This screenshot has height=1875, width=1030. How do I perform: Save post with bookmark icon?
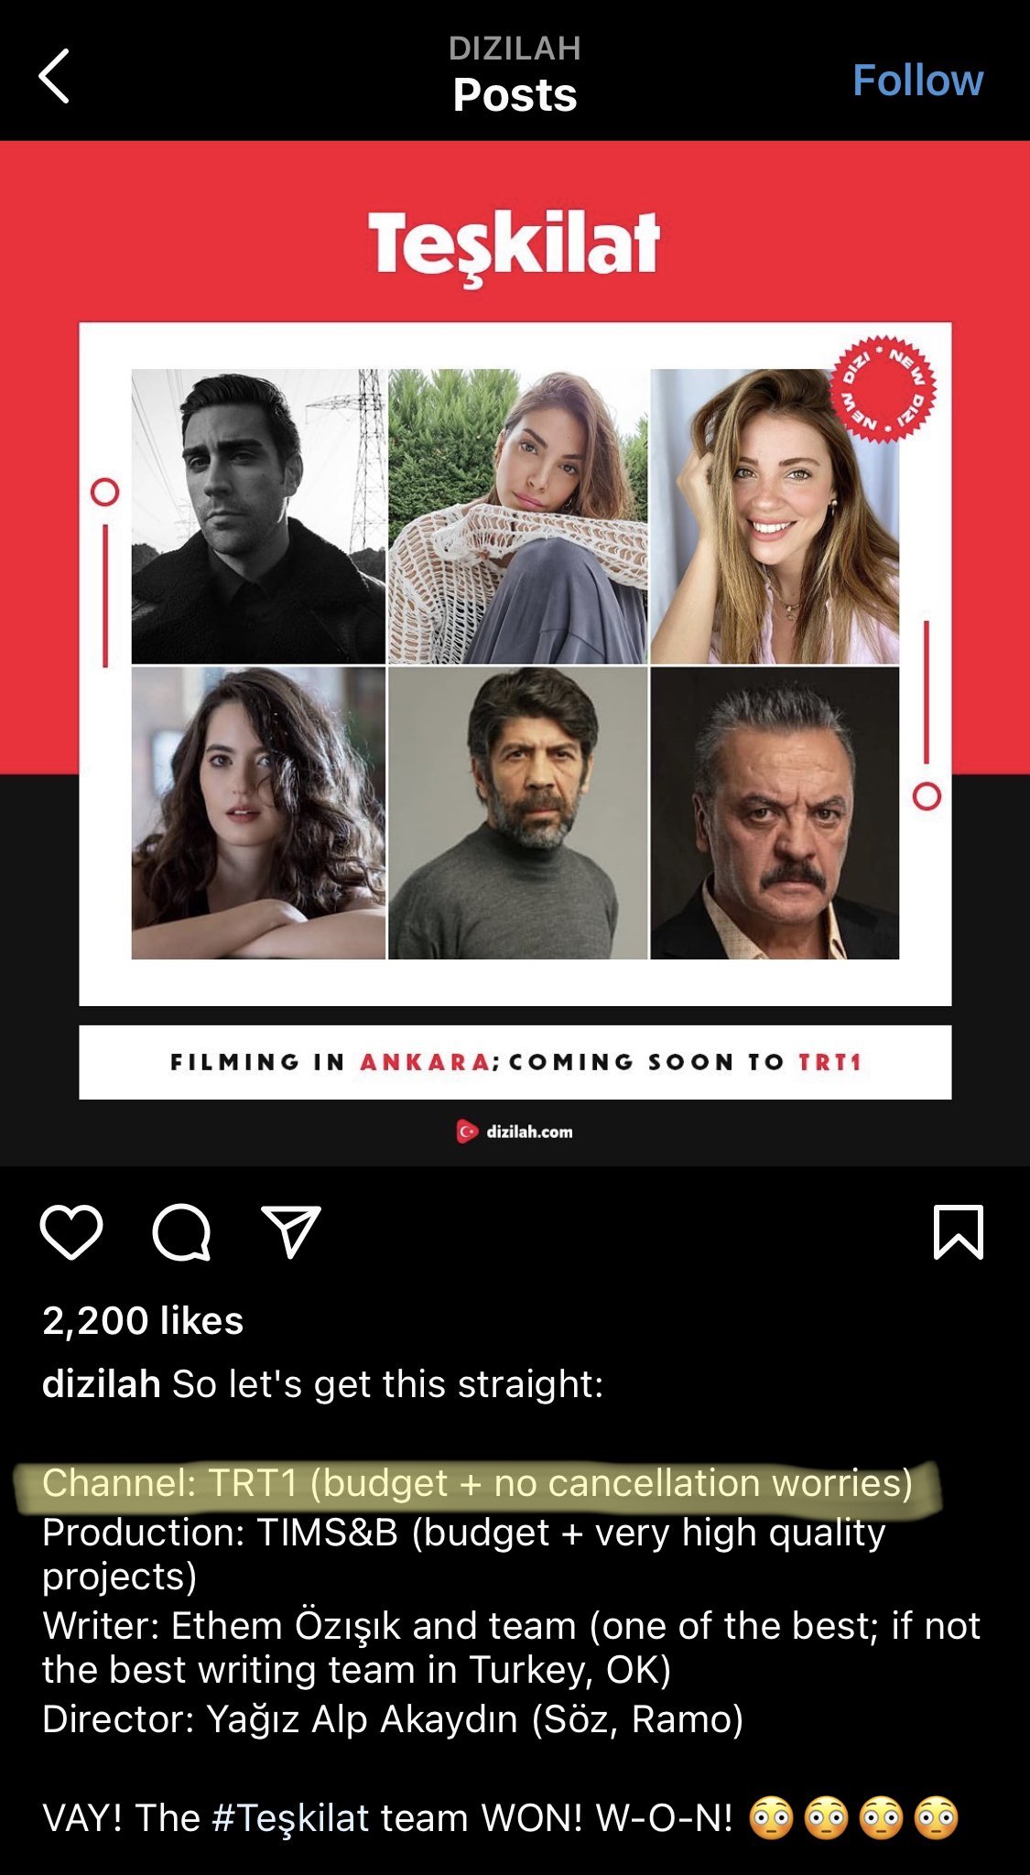click(959, 1232)
